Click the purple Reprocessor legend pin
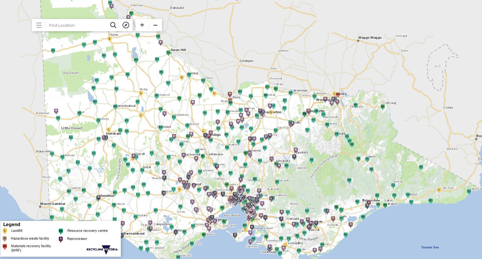Viewport: 482px width, 259px height. coord(61,238)
